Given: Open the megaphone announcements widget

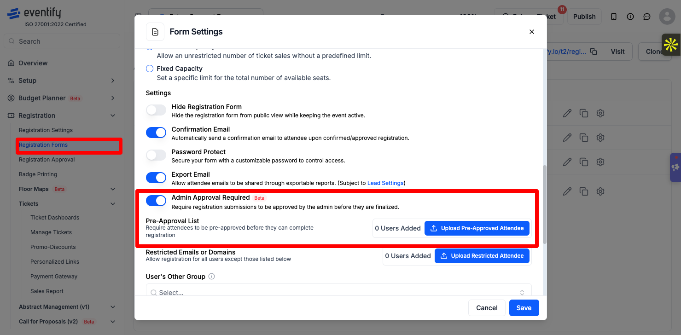Looking at the screenshot, I should (x=675, y=167).
